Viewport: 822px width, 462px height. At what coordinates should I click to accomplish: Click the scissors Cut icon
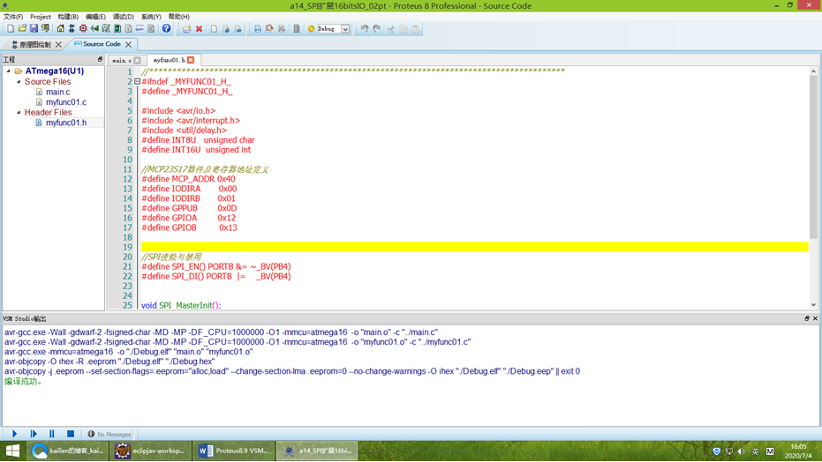point(391,29)
